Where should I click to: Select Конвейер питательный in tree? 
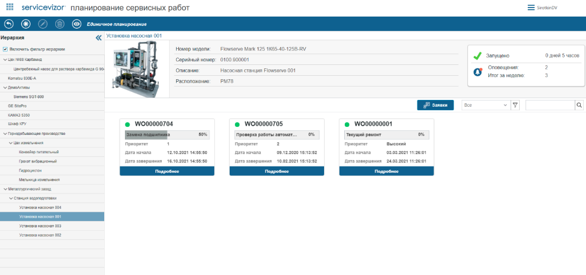(x=39, y=152)
